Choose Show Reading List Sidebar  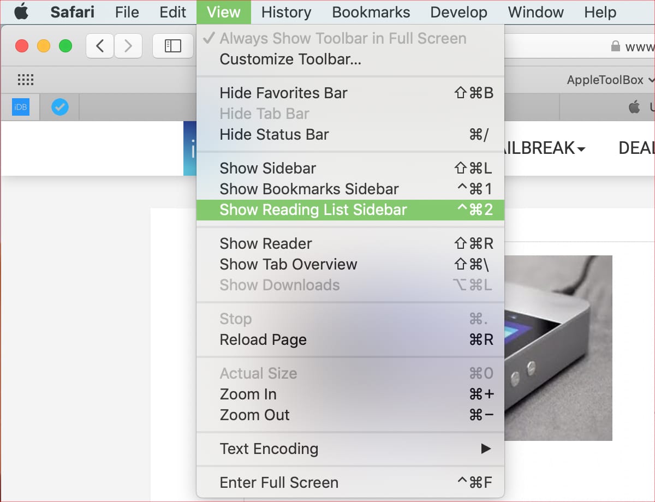[350, 210]
